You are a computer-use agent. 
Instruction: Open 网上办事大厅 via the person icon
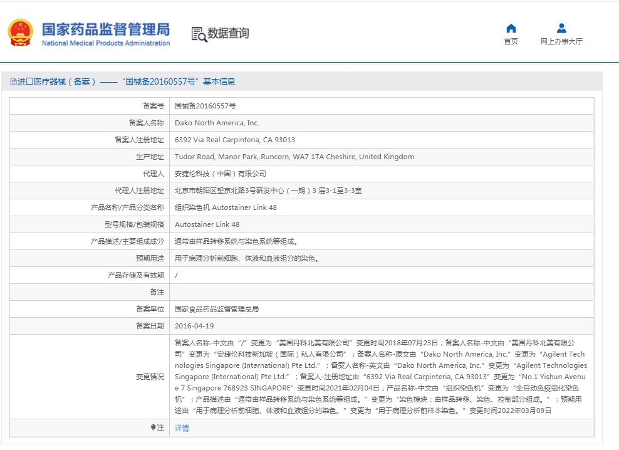point(561,28)
